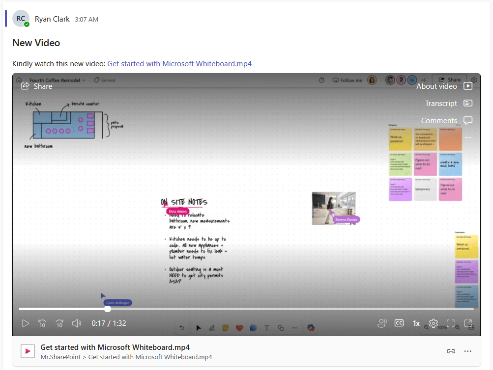Screen dimensions: 493x370
Task: Mute the video volume
Action: 76,323
